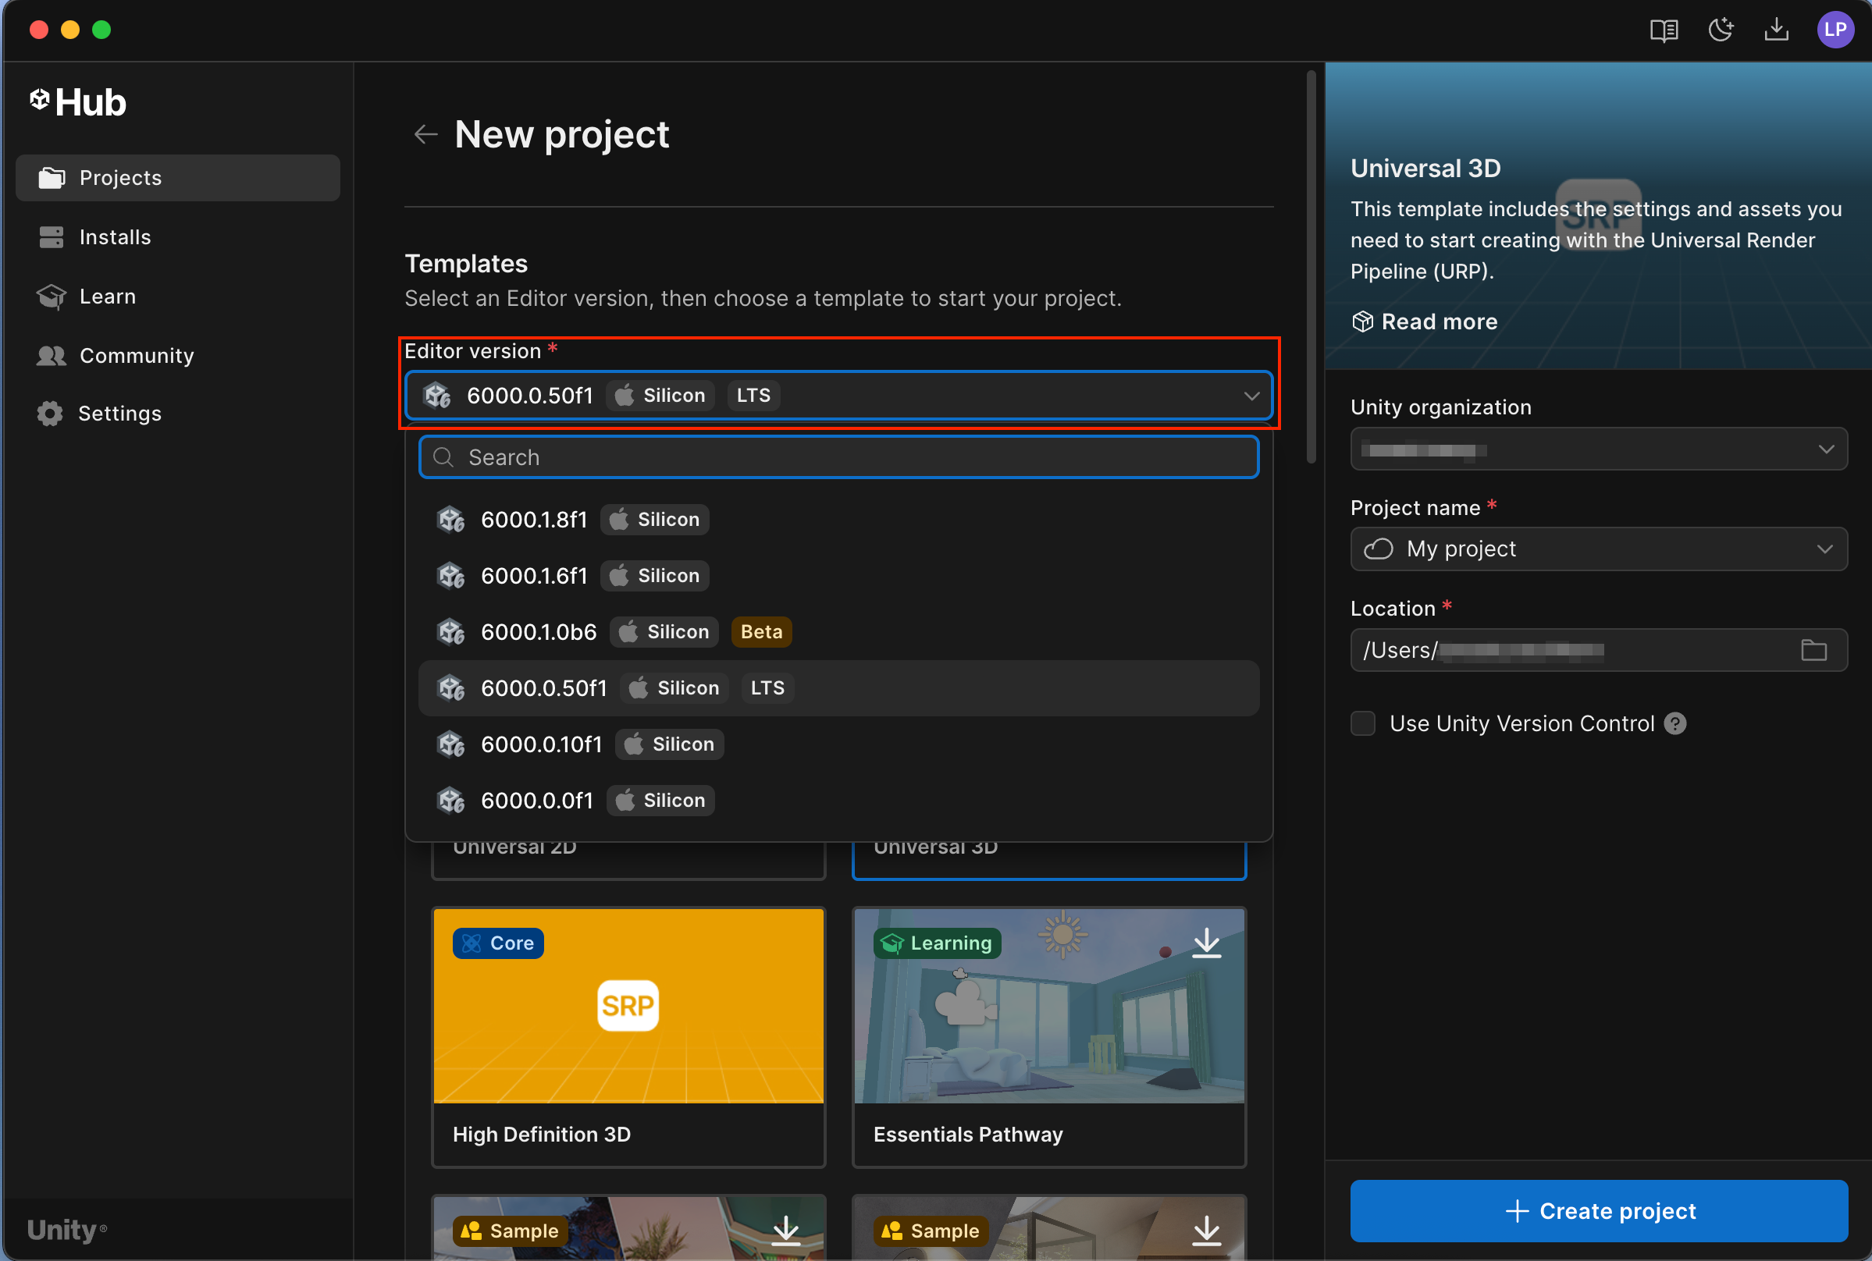Select editor version 6000.1.8f1
The width and height of the screenshot is (1872, 1261).
(534, 520)
